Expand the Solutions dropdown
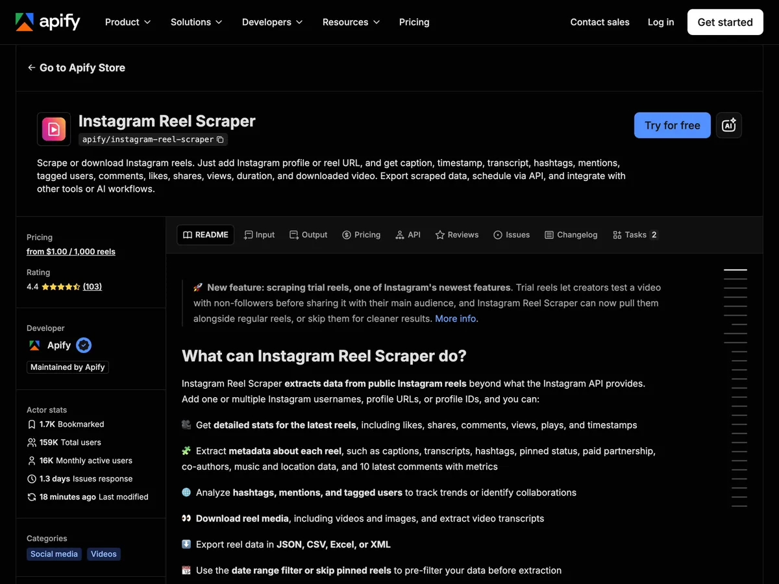The image size is (779, 584). [x=196, y=22]
